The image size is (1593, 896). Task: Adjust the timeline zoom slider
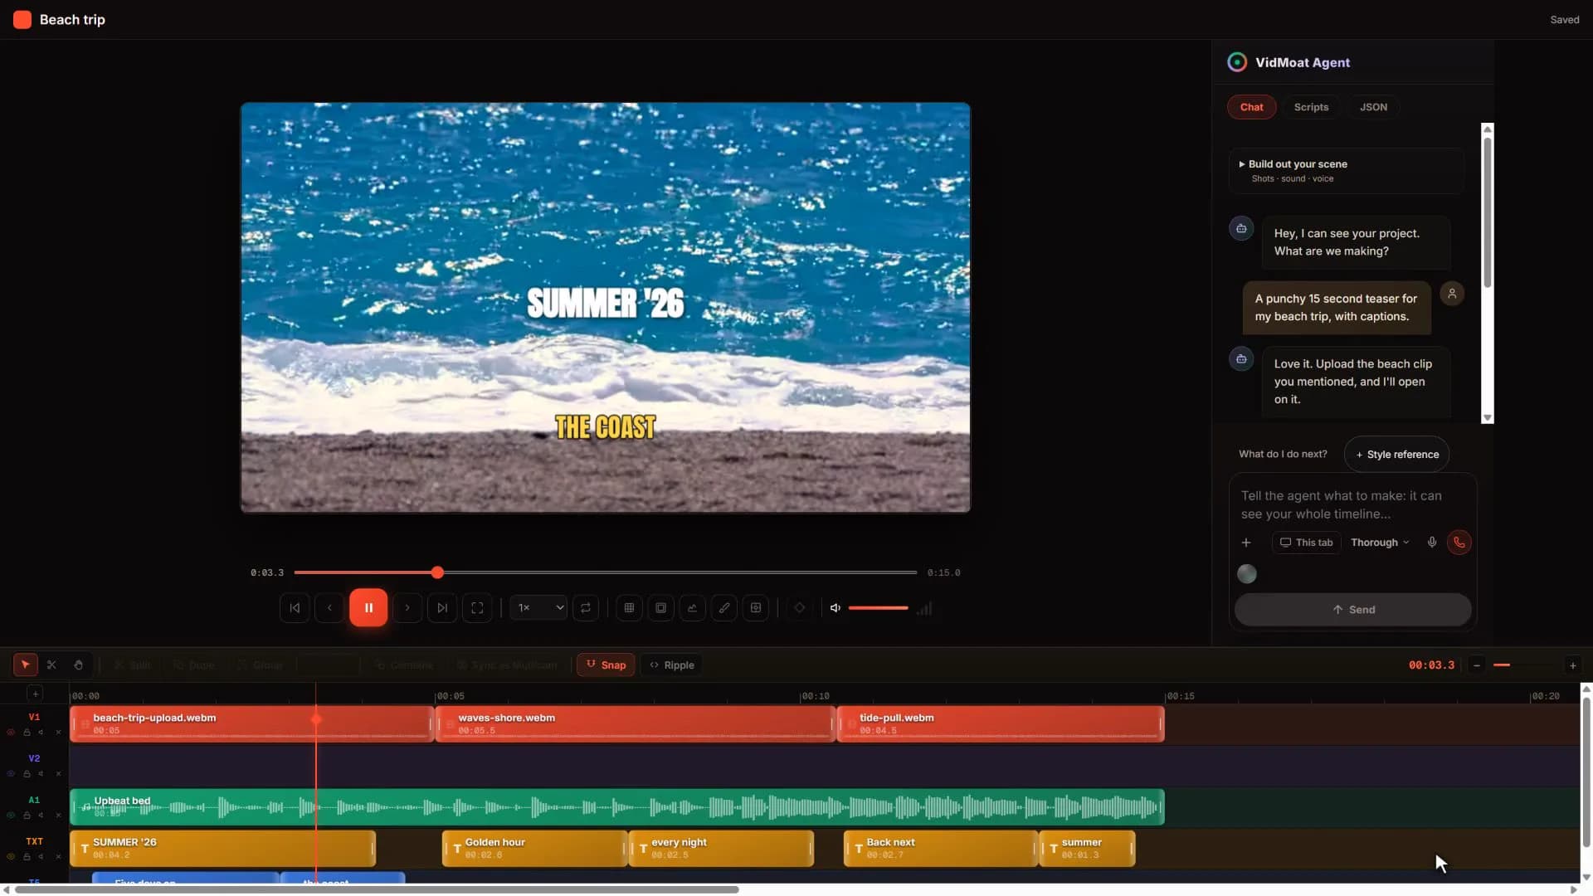tap(1524, 665)
